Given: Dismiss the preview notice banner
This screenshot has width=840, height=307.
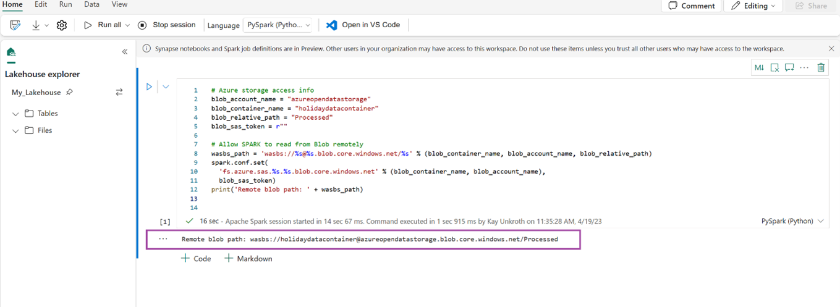Looking at the screenshot, I should (x=831, y=49).
